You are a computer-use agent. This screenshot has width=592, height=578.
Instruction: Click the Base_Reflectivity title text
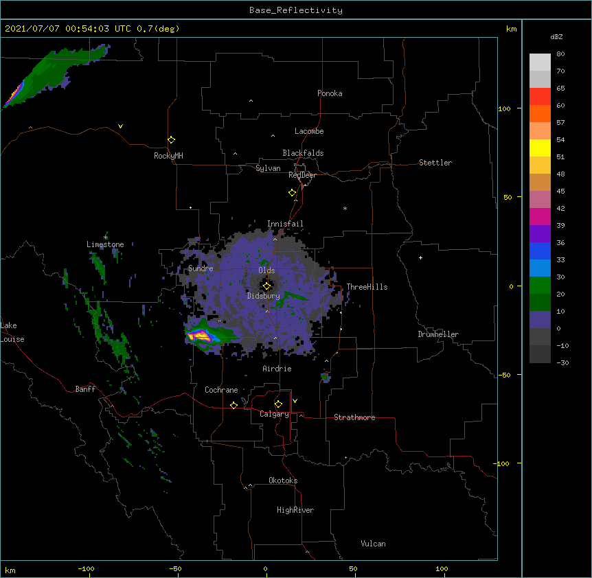[296, 10]
